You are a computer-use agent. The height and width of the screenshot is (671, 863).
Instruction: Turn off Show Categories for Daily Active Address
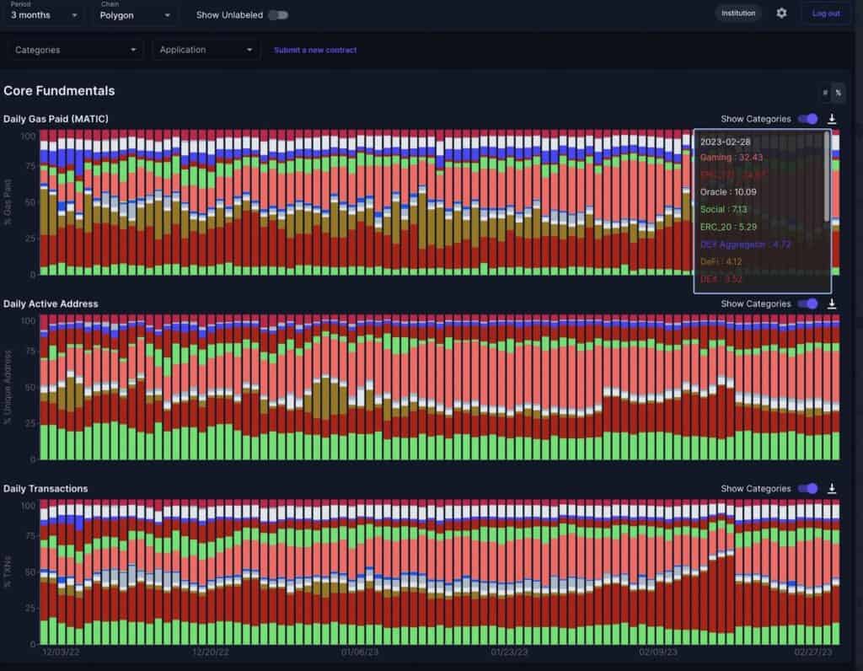808,303
